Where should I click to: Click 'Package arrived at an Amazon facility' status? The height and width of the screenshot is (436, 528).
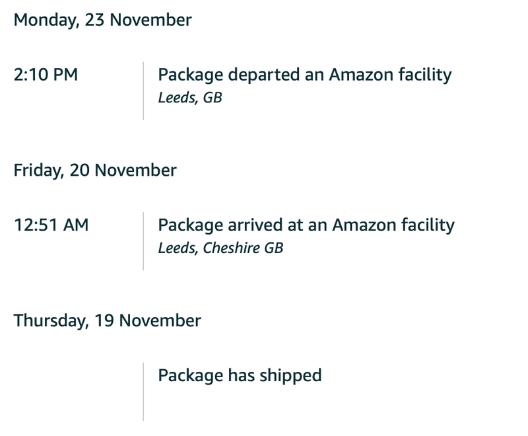(x=306, y=225)
